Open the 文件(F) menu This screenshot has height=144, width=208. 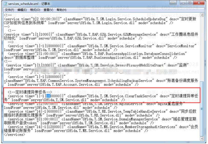[x=9, y=10]
